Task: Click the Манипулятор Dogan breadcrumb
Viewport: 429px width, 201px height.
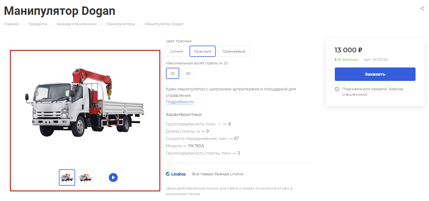Action: [x=164, y=24]
